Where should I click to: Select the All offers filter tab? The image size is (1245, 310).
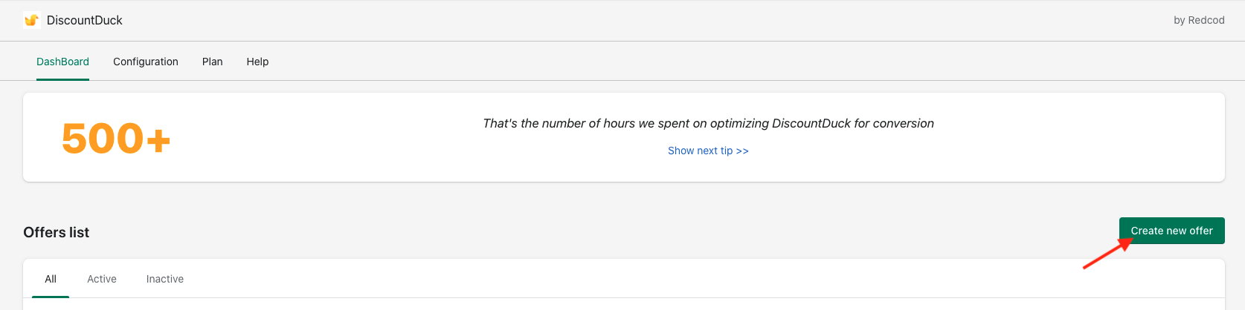pos(51,279)
